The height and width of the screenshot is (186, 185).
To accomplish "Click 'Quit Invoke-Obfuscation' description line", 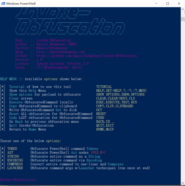I will point(31,126).
